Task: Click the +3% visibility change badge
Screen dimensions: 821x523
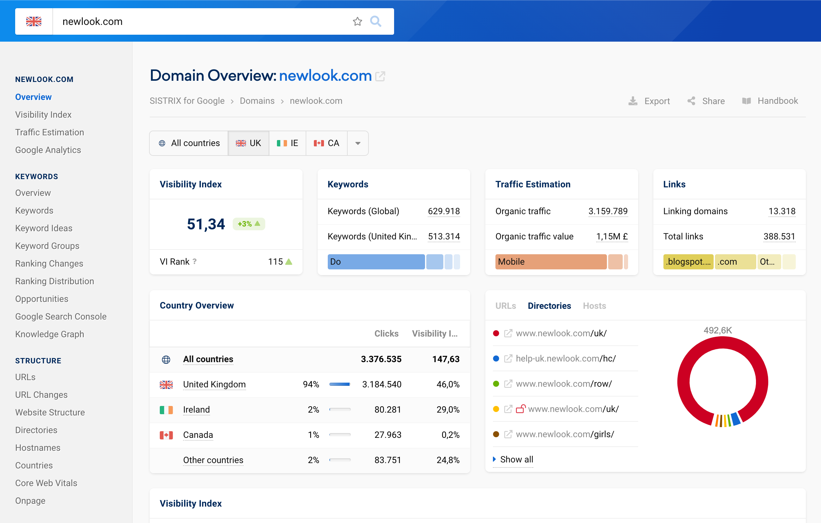Action: point(249,224)
